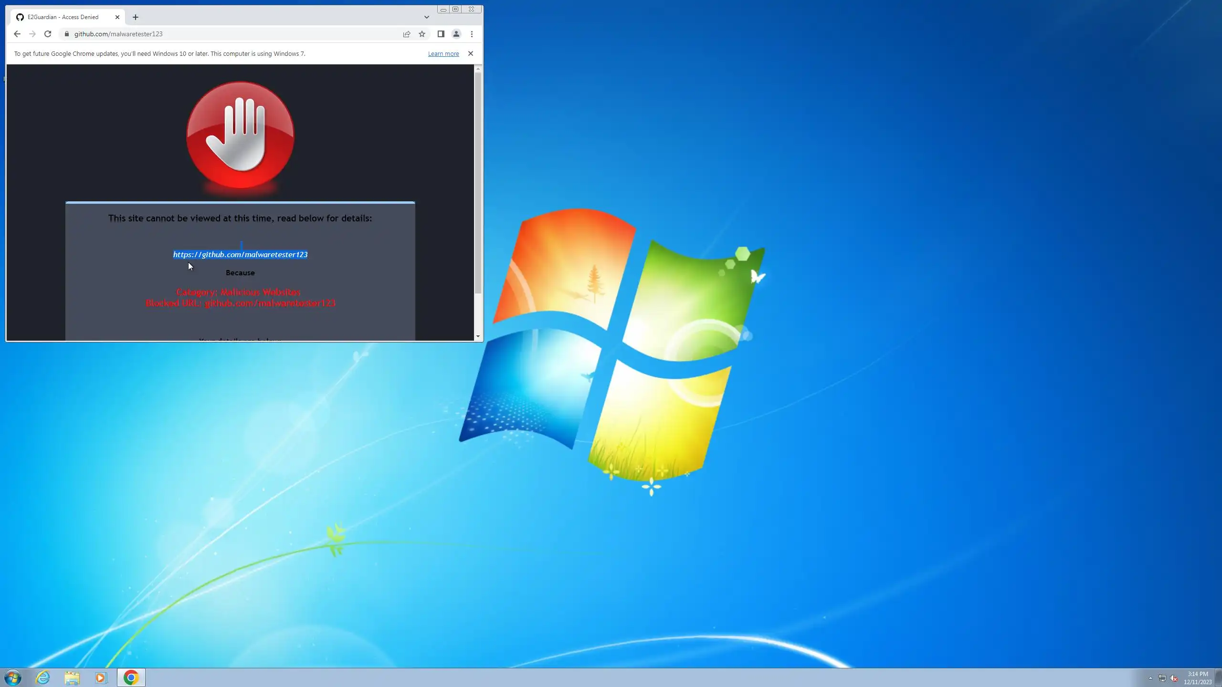
Task: Close the E2Guardian tab
Action: point(117,17)
